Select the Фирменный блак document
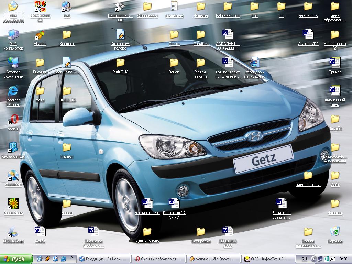 335,96
